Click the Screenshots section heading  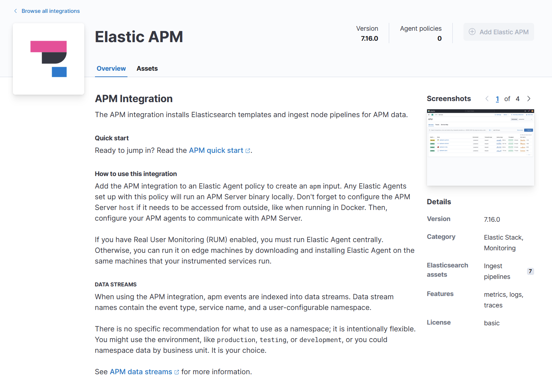[449, 99]
